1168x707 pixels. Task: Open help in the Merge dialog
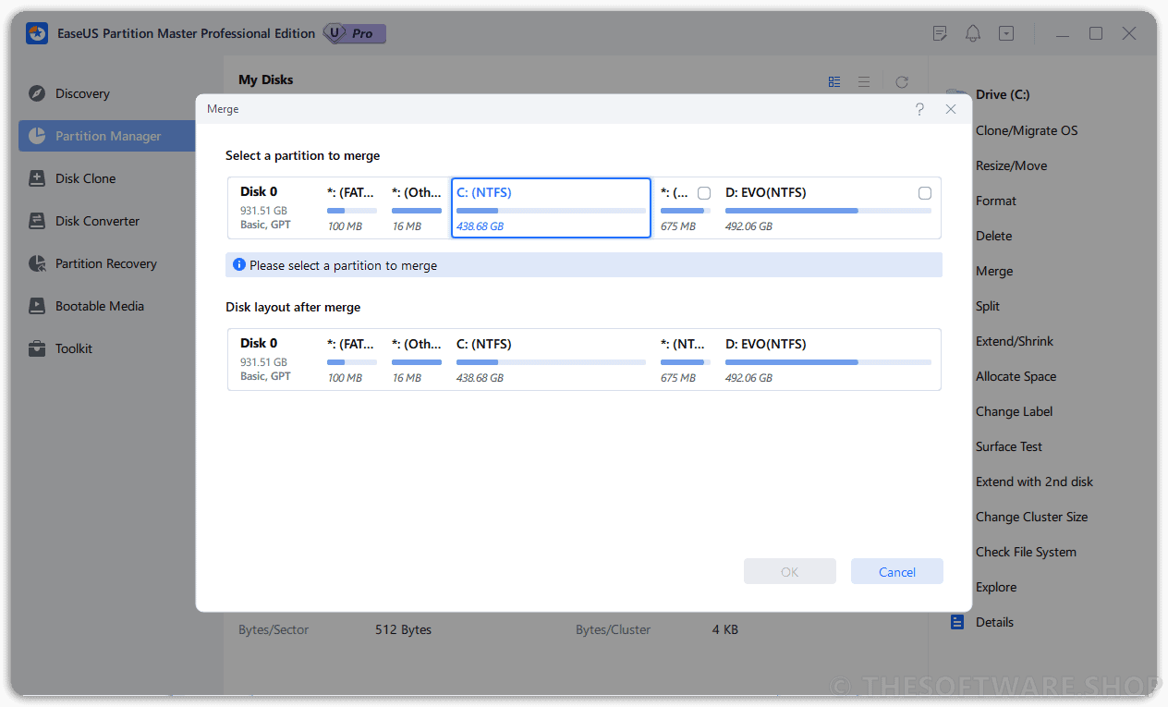[x=919, y=109]
